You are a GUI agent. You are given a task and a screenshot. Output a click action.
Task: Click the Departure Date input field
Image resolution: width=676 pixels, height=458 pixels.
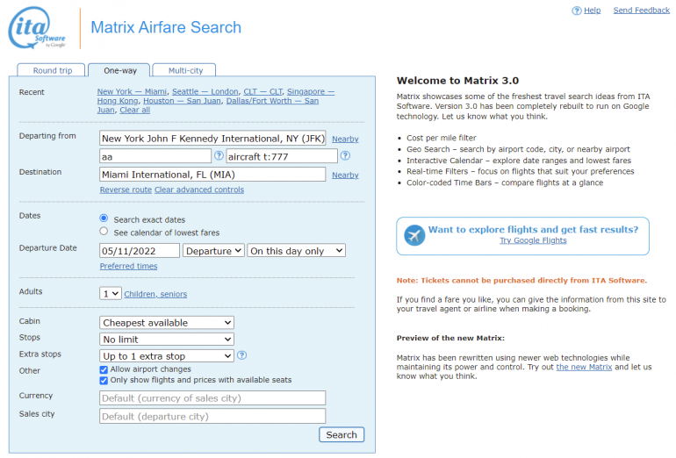140,251
